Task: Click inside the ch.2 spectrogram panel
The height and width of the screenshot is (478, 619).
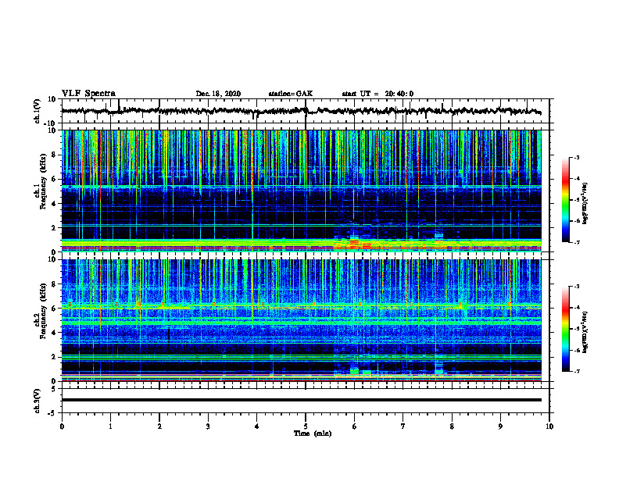Action: pyautogui.click(x=301, y=320)
